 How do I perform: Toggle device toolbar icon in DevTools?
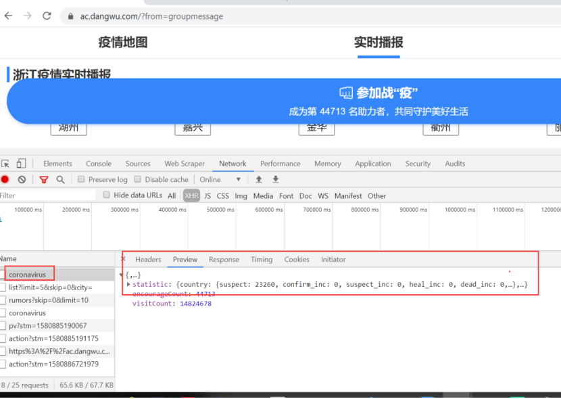21,164
